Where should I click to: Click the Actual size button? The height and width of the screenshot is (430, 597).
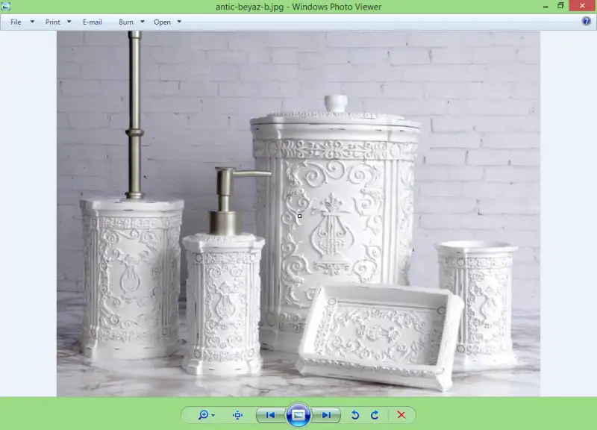click(238, 415)
